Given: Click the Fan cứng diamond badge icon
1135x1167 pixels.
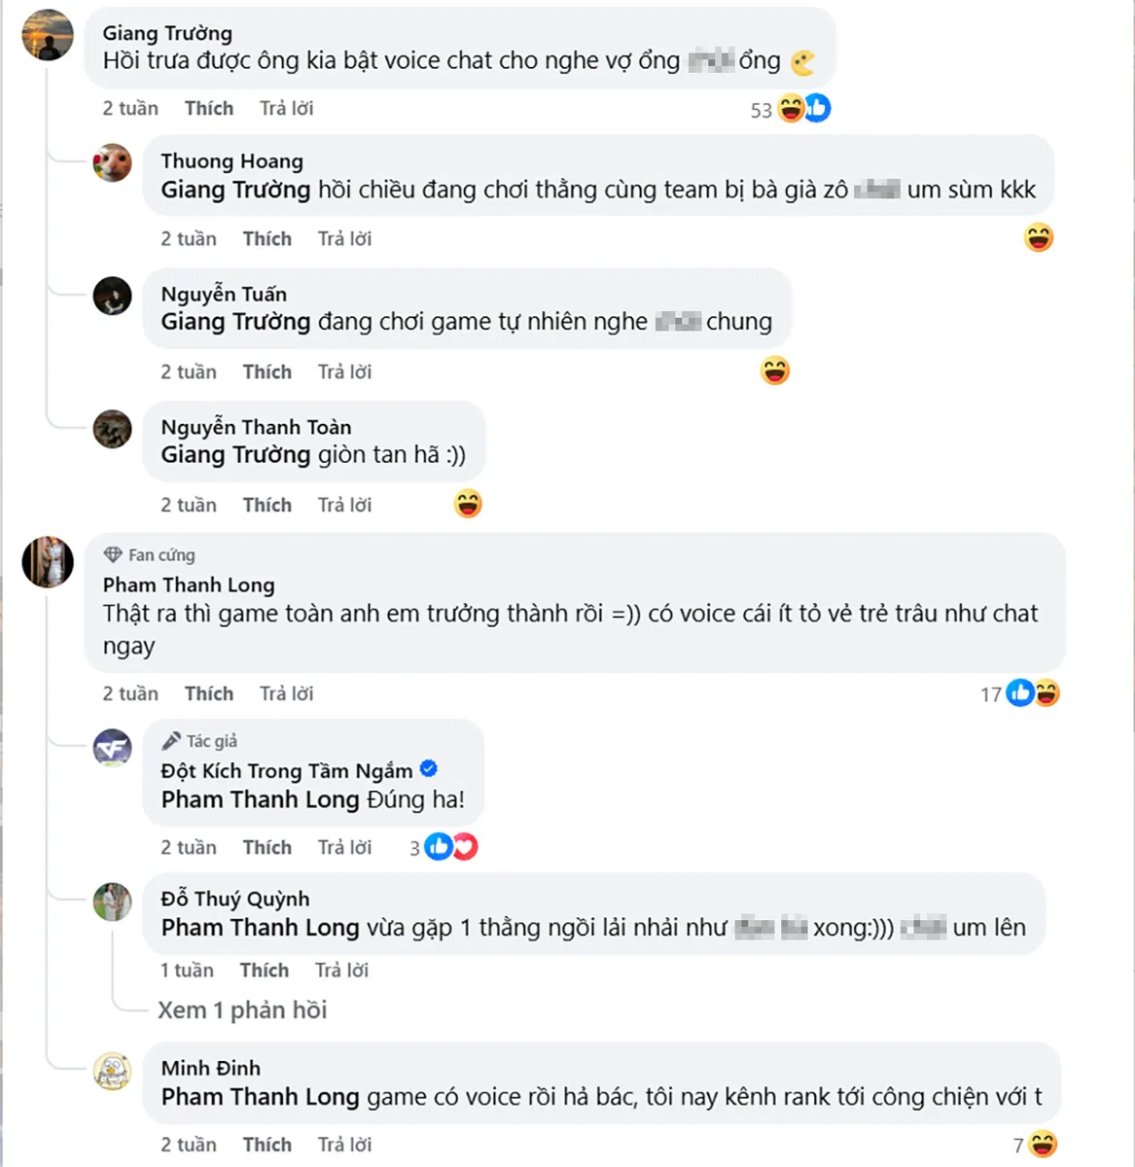Looking at the screenshot, I should (115, 554).
